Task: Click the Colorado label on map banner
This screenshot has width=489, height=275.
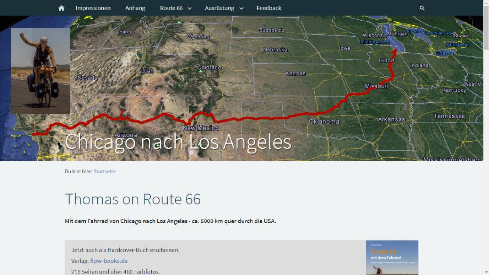Action: [x=209, y=68]
